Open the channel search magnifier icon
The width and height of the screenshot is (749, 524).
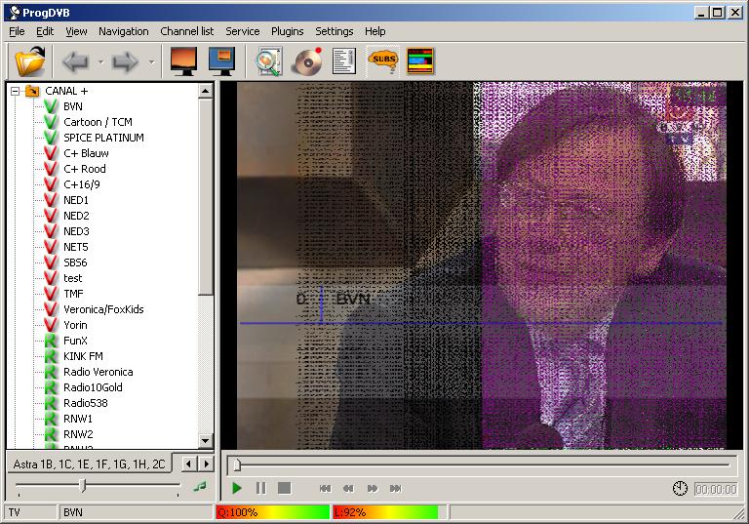pos(269,61)
